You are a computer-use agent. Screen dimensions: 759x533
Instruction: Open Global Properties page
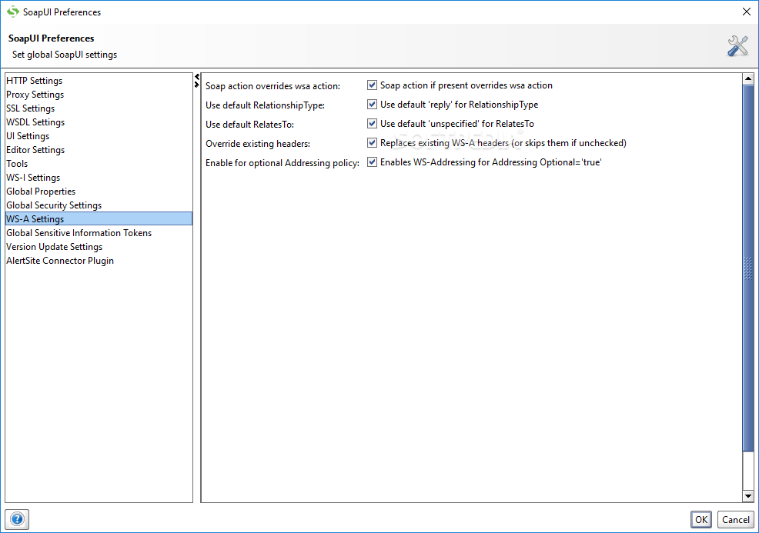pos(99,192)
